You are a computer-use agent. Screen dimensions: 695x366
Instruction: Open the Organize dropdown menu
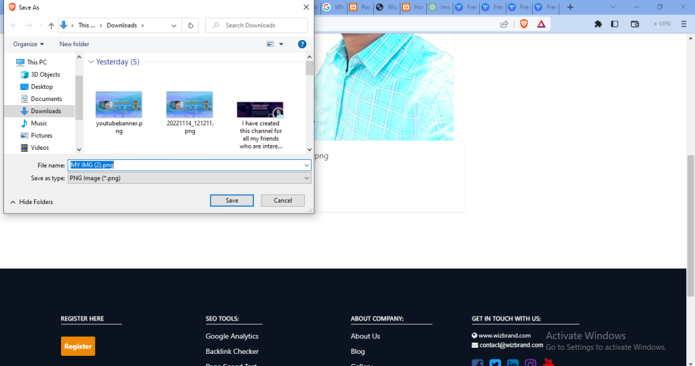[29, 44]
